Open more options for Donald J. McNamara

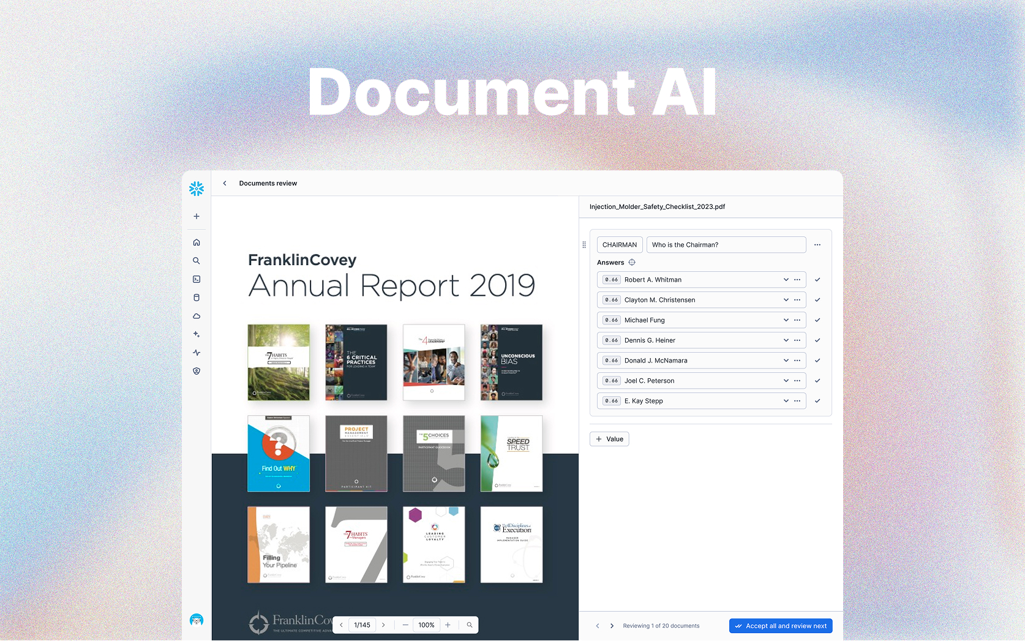[x=797, y=361]
